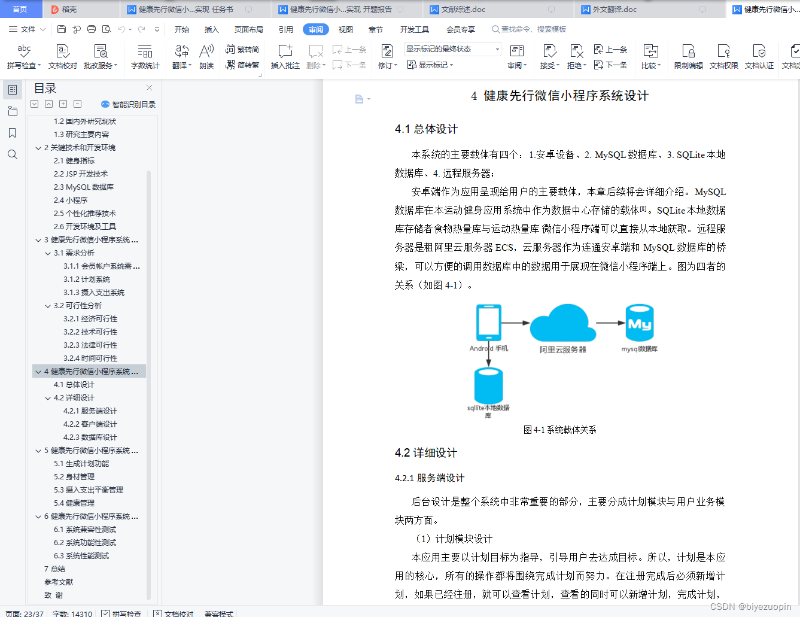Open 字数统计 word count

coord(145,57)
